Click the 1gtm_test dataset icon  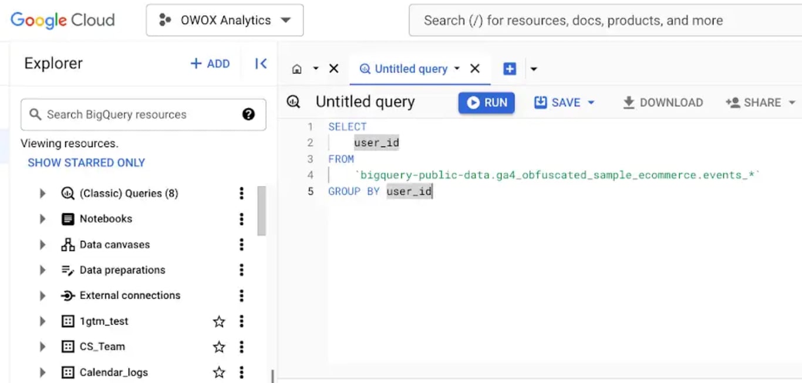point(68,321)
